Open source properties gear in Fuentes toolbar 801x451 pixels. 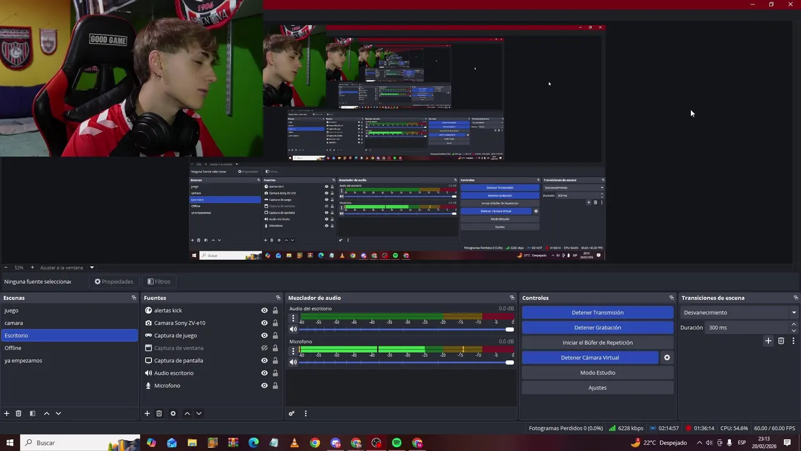173,413
